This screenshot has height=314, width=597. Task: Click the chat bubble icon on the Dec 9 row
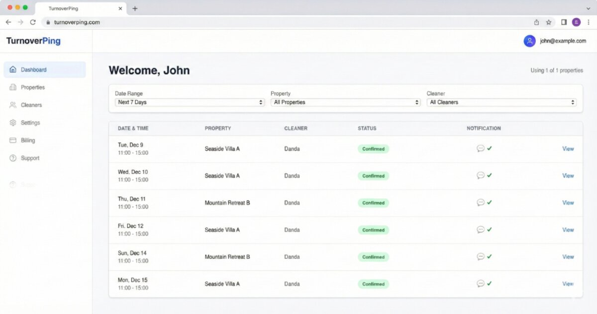pyautogui.click(x=481, y=148)
